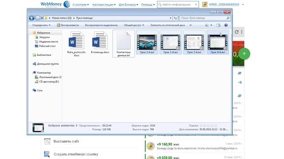Open the 'Общий доступ' menu
284x159 pixels.
[x=134, y=25]
